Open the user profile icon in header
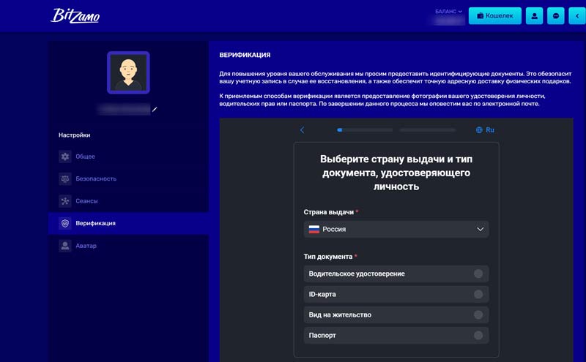586x362 pixels. point(535,15)
